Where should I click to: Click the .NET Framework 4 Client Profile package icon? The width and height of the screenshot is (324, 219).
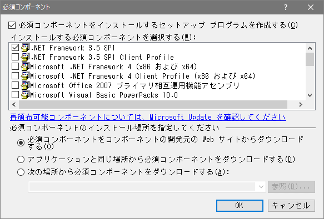25,76
